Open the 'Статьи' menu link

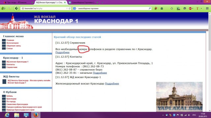[x=10, y=49]
